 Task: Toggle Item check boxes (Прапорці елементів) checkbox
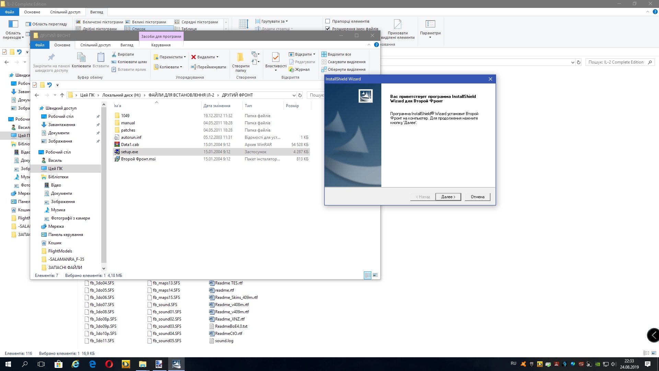pos(327,21)
